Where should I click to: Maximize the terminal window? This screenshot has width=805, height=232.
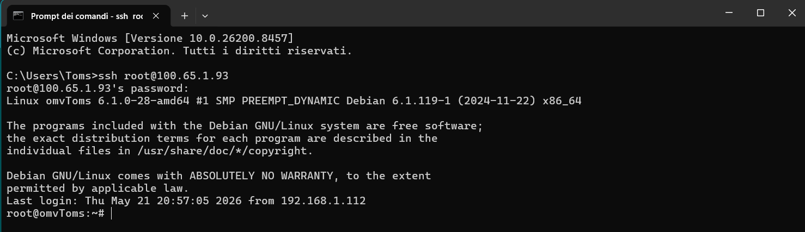tap(760, 13)
